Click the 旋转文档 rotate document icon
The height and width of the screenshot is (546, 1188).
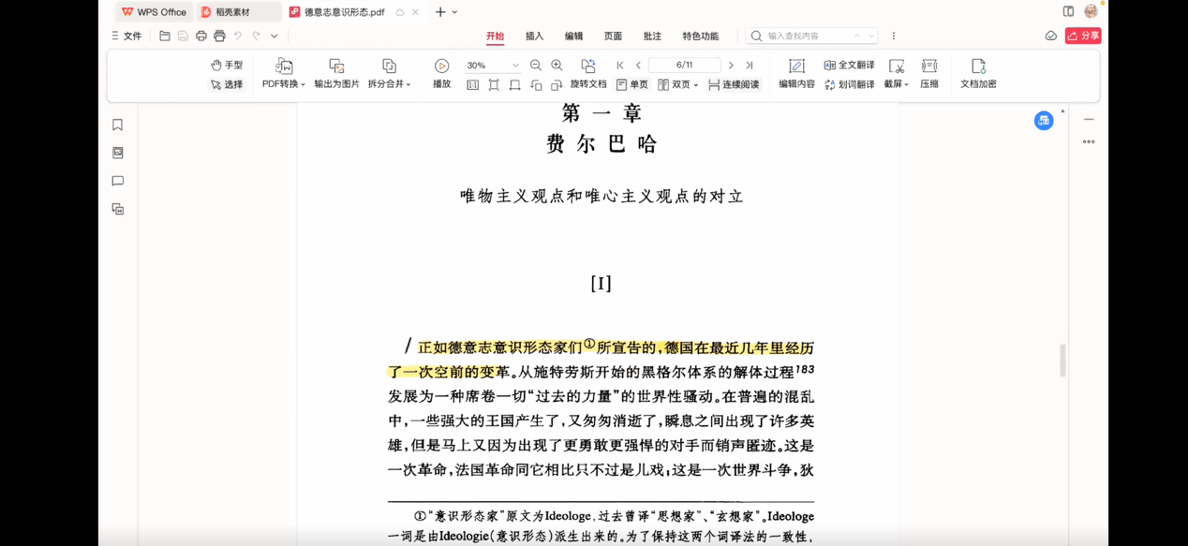[588, 66]
